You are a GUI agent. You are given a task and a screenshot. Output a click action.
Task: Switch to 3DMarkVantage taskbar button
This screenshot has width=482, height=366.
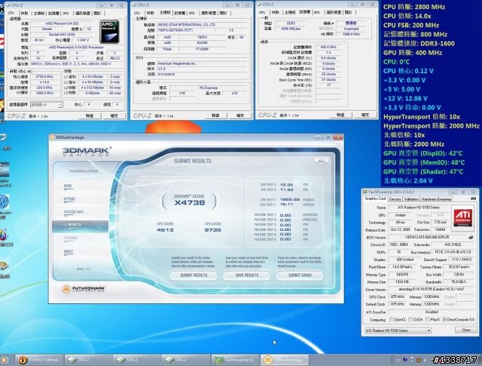click(x=284, y=359)
